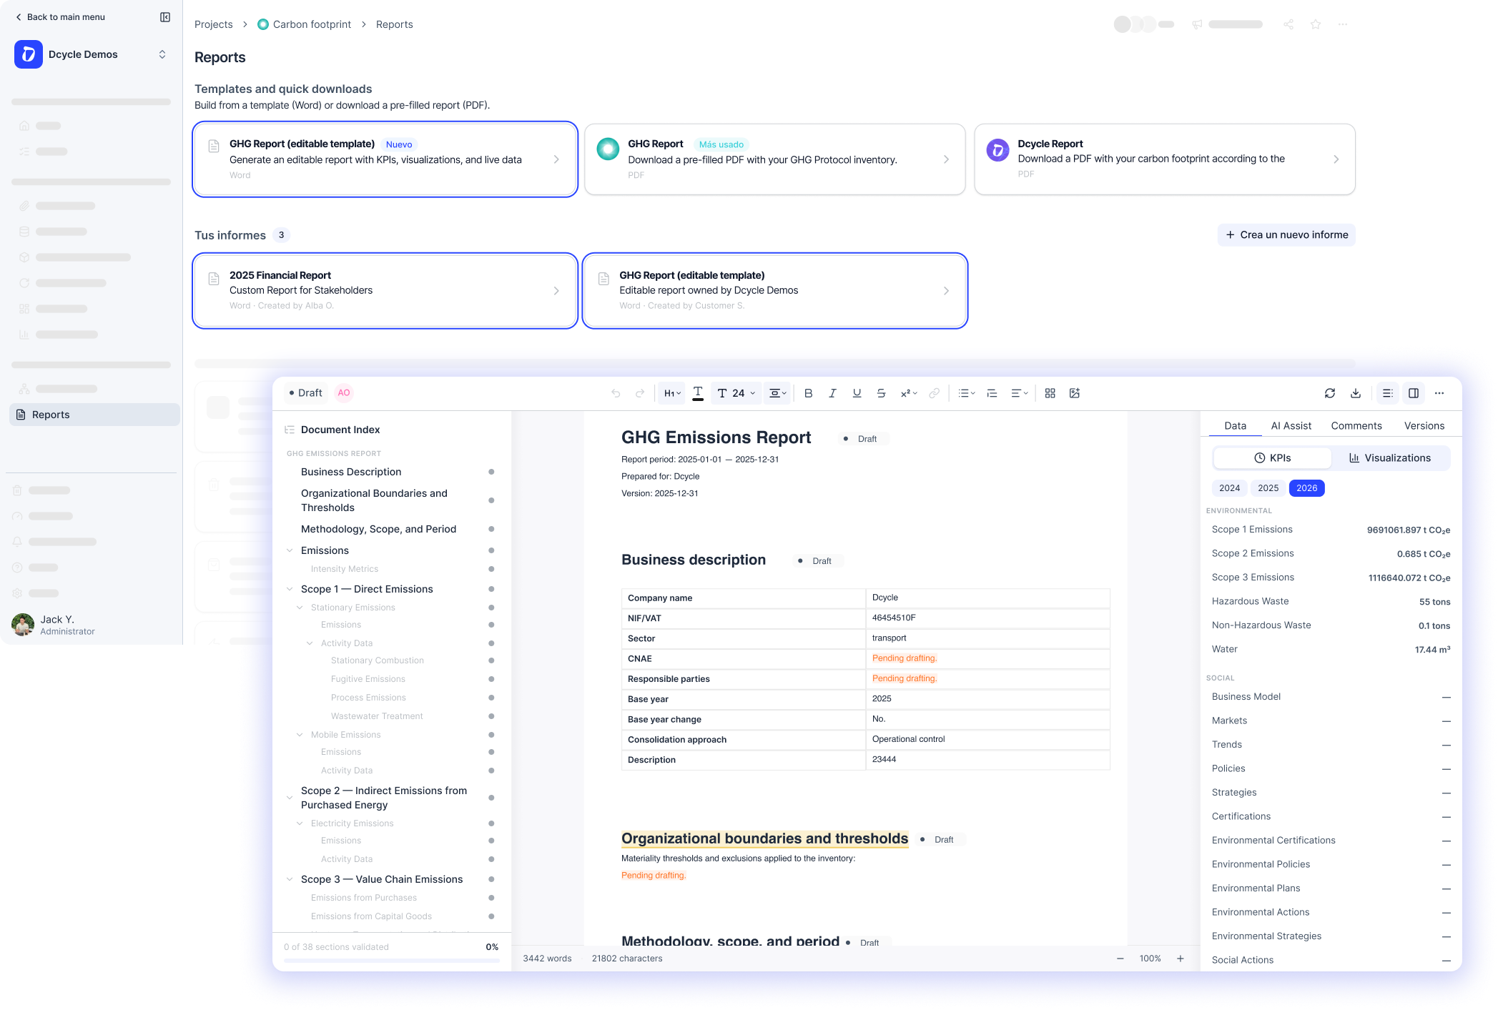1498x1010 pixels.
Task: Open the Versions tab
Action: coord(1424,426)
